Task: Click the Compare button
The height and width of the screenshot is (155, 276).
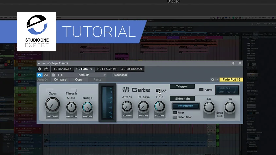Action: click(60, 80)
